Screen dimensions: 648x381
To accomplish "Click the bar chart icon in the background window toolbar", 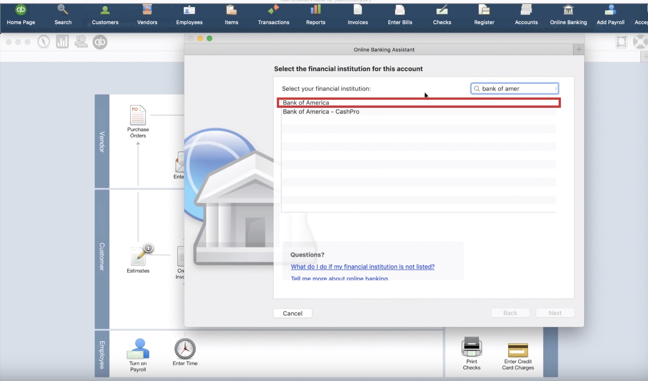I will 62,42.
